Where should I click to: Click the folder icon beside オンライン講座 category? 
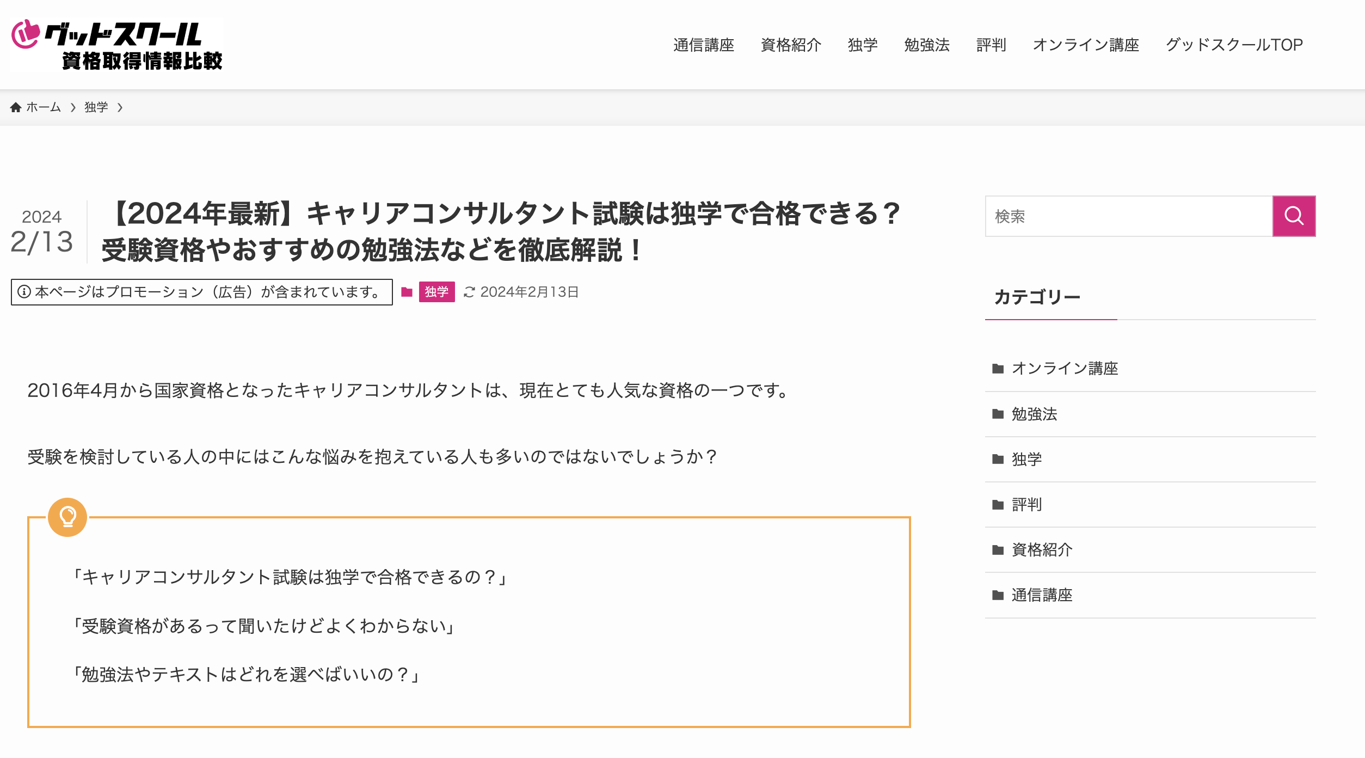click(x=998, y=369)
